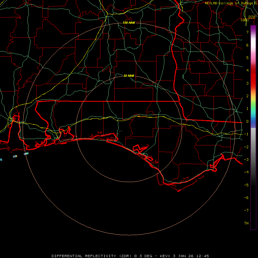Select the 2 value on the dB scale
Viewport: 258px width, 258px height.
pyautogui.click(x=247, y=96)
